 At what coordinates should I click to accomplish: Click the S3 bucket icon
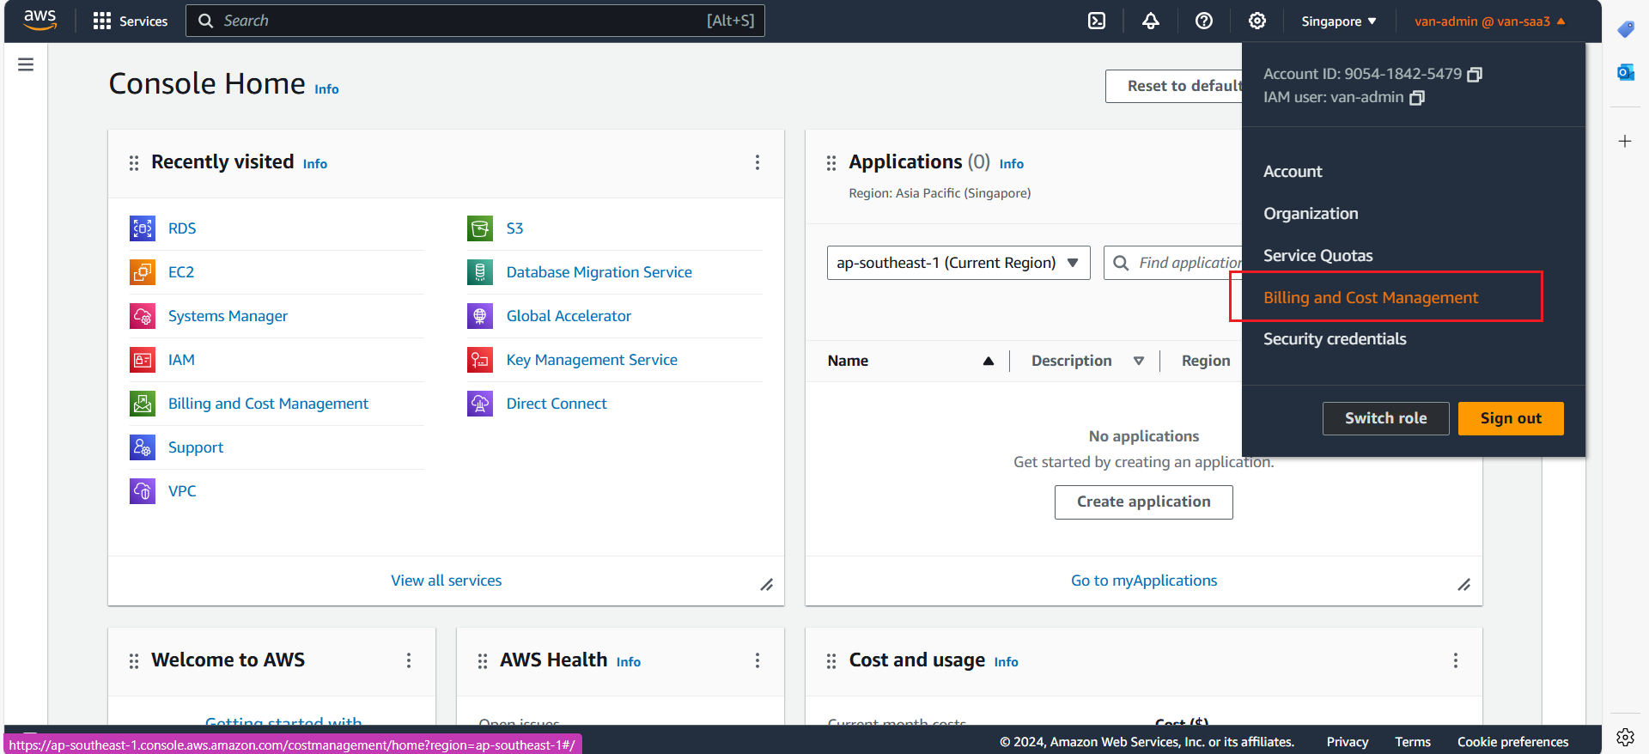(x=480, y=228)
